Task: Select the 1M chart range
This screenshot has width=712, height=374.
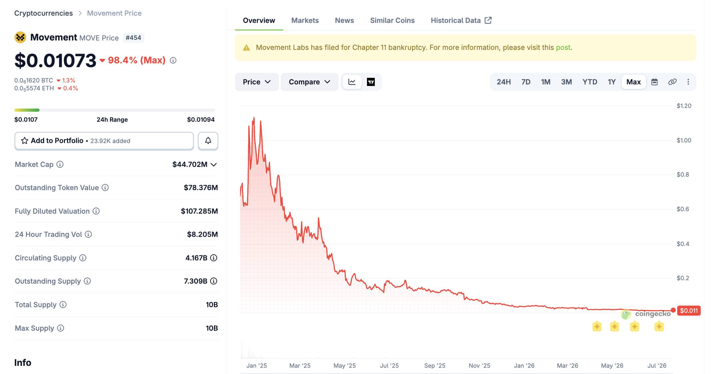Action: point(546,82)
